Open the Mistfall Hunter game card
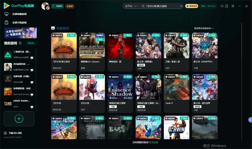 pos(92,128)
